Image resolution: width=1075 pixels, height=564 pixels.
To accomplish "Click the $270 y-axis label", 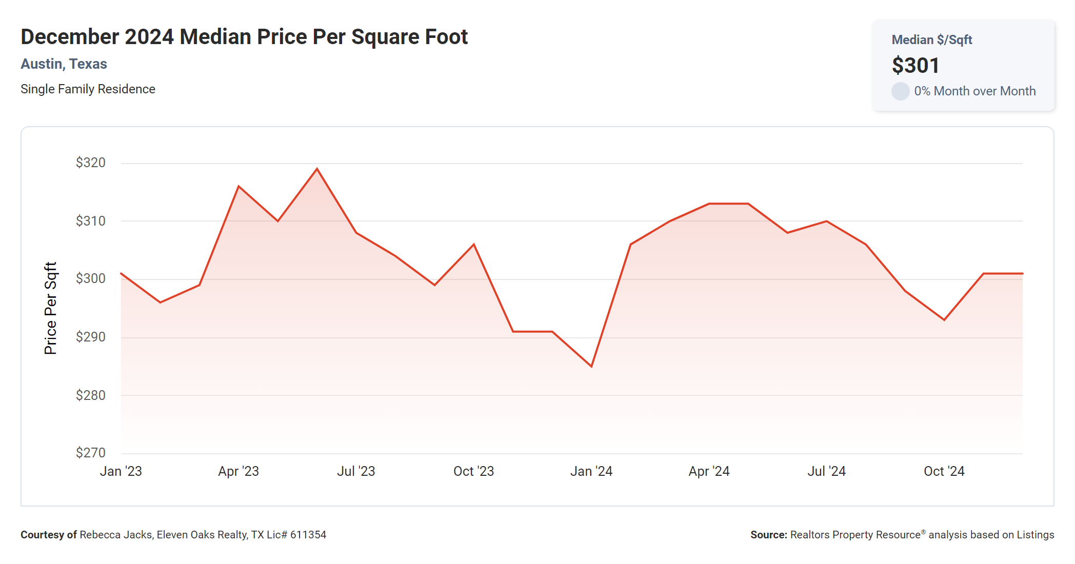I will tap(91, 453).
